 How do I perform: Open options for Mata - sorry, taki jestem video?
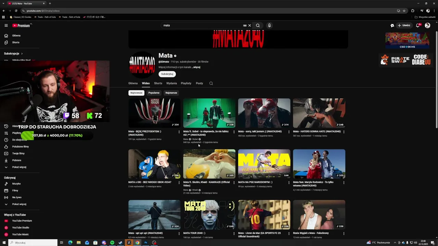(x=289, y=132)
